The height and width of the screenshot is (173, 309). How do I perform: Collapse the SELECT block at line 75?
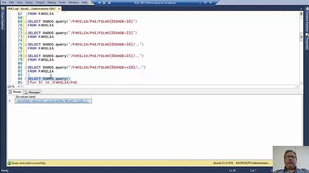click(x=26, y=45)
